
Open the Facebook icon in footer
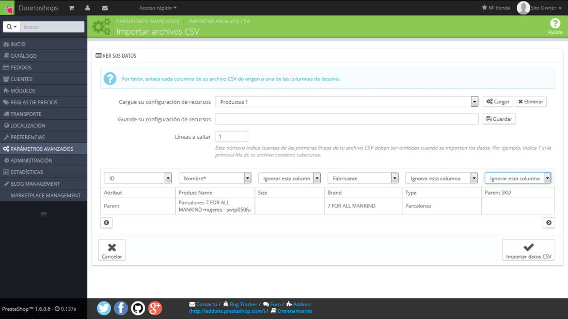(x=121, y=308)
